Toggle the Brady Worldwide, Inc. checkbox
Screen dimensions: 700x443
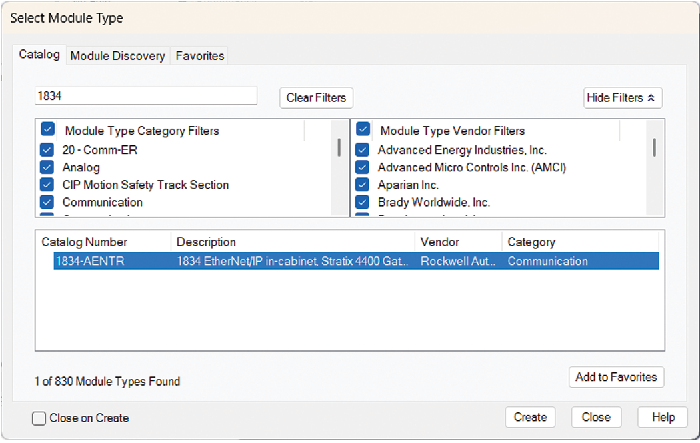click(362, 202)
